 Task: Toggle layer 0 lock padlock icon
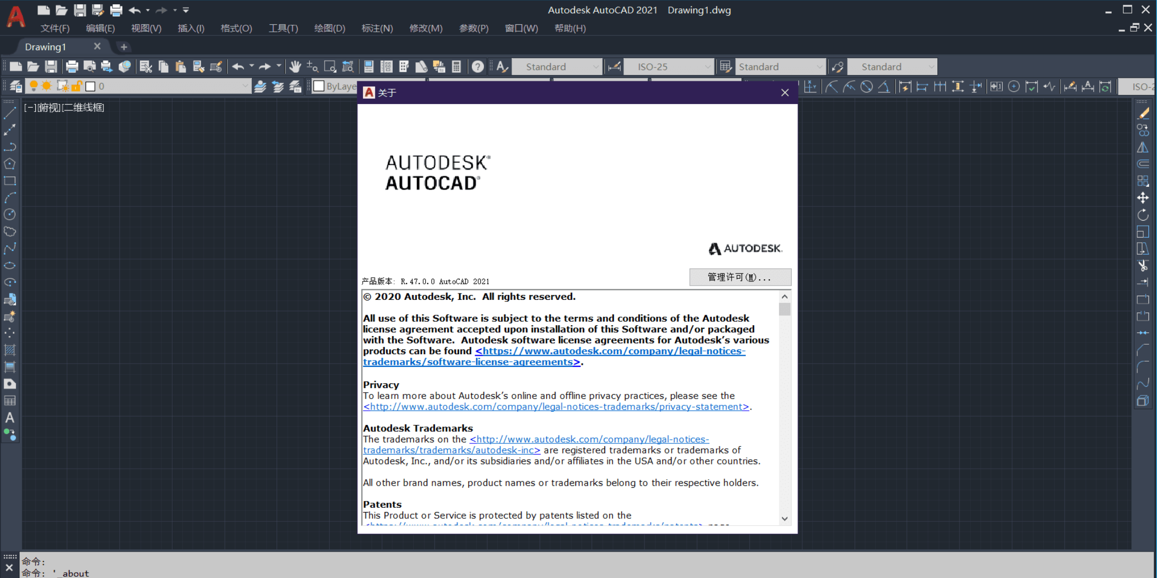[x=77, y=86]
